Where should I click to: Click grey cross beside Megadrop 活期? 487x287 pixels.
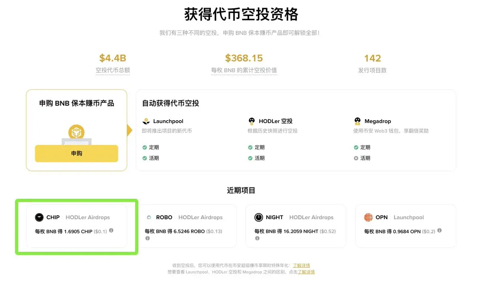pyautogui.click(x=356, y=158)
